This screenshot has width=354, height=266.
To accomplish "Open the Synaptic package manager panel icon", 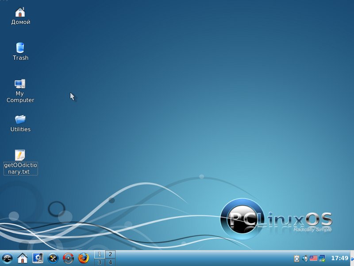I will [68, 258].
